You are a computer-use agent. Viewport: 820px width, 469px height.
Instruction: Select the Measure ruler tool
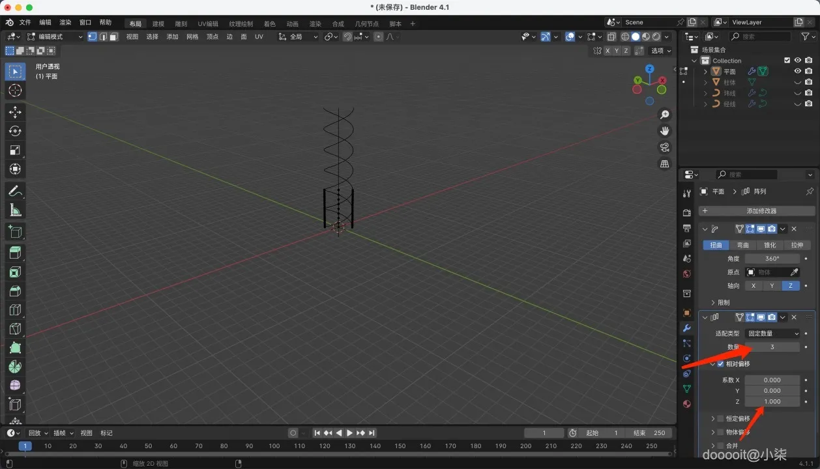click(x=15, y=210)
